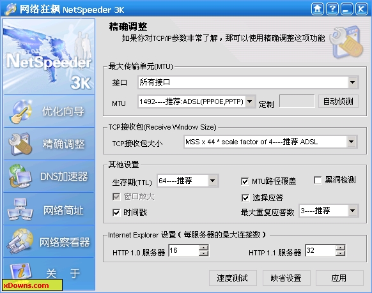Open the 最大重复应答数 dropdown
The width and height of the screenshot is (372, 293).
[x=353, y=211]
